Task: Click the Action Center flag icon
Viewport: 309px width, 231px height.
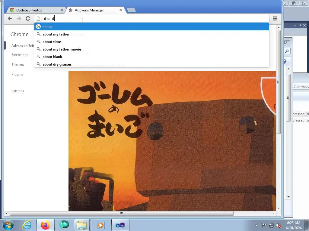Action: click(264, 225)
